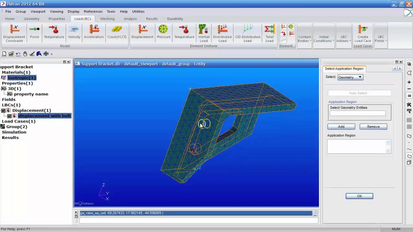Open the Crack(VCCT) tool
This screenshot has height=232, width=413.
(117, 32)
